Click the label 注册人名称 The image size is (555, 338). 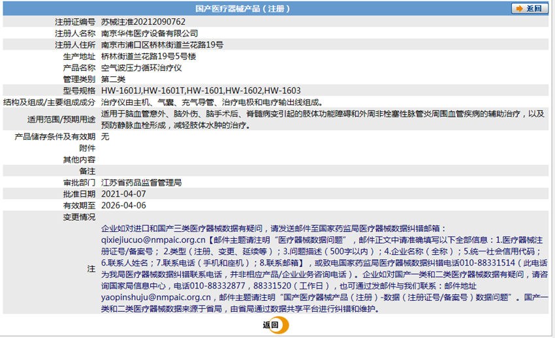[75, 34]
